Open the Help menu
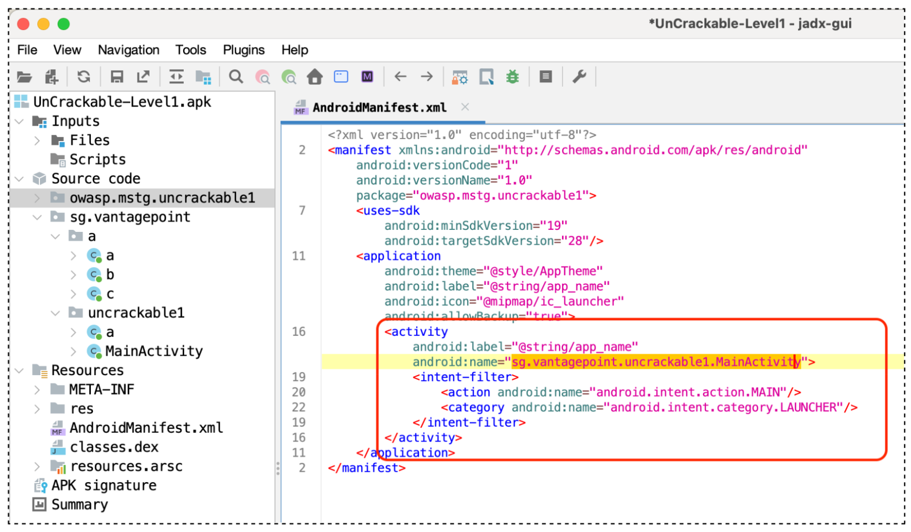Viewport: 911px width, 532px height. [x=295, y=50]
